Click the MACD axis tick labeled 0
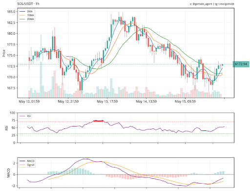This screenshot has height=191, width=250. coord(14,174)
